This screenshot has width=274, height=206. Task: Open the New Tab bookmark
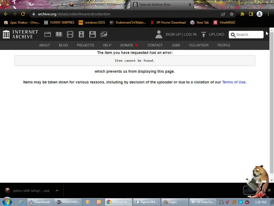(200, 23)
